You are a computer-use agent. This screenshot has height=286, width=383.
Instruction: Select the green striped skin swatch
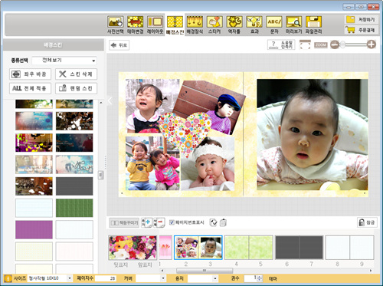pyautogui.click(x=74, y=208)
